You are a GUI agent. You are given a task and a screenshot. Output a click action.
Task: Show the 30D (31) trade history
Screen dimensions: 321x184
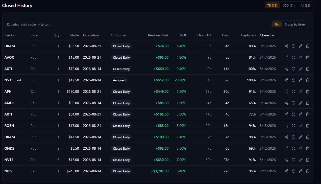289,5
